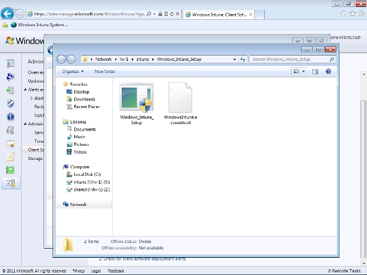Click browser back button

tap(7, 14)
